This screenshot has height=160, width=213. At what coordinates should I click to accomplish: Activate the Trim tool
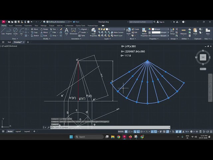coord(53,29)
